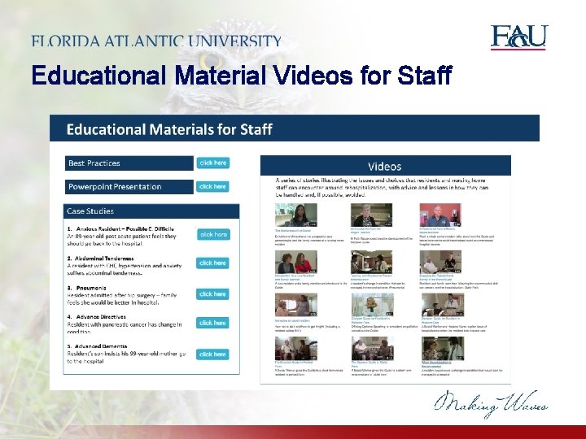
Task: Play video of man against red wall
Action: click(440, 215)
